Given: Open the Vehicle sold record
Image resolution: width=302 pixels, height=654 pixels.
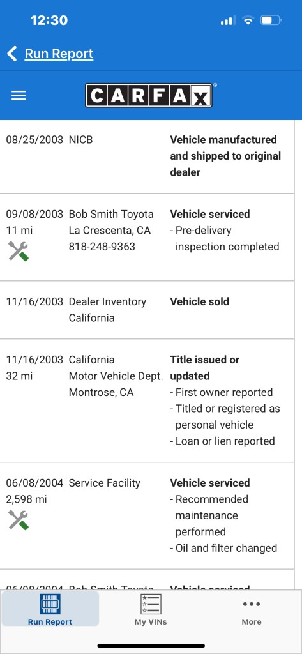Looking at the screenshot, I should pos(147,310).
